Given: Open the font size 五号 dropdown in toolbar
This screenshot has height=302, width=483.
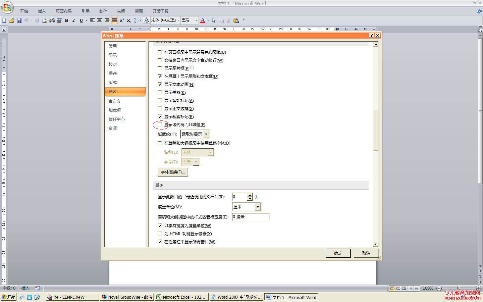Looking at the screenshot, I should pyautogui.click(x=196, y=20).
